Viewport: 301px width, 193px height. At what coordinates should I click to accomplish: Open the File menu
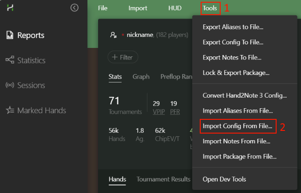click(103, 8)
